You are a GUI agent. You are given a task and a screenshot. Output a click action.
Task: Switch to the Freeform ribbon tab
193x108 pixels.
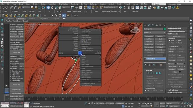tap(21, 19)
